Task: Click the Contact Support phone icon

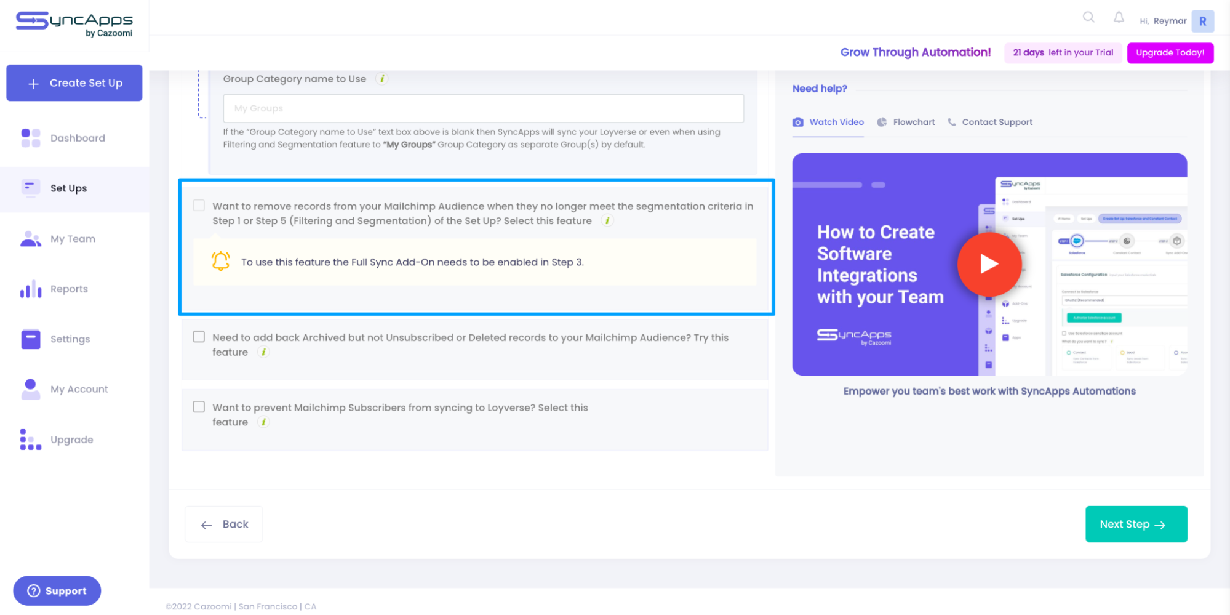Action: (952, 122)
